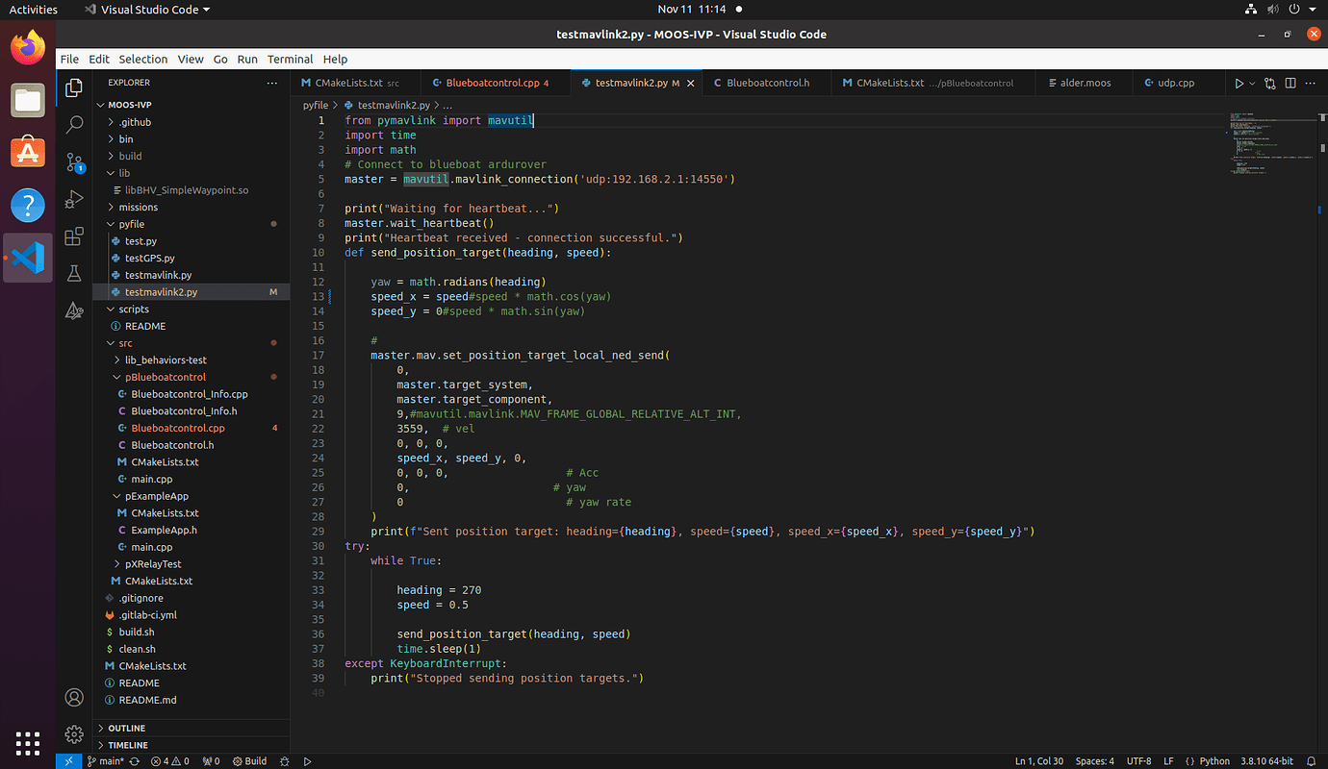Viewport: 1328px width, 769px height.
Task: Open Accounts icon in activity bar
Action: pyautogui.click(x=74, y=697)
